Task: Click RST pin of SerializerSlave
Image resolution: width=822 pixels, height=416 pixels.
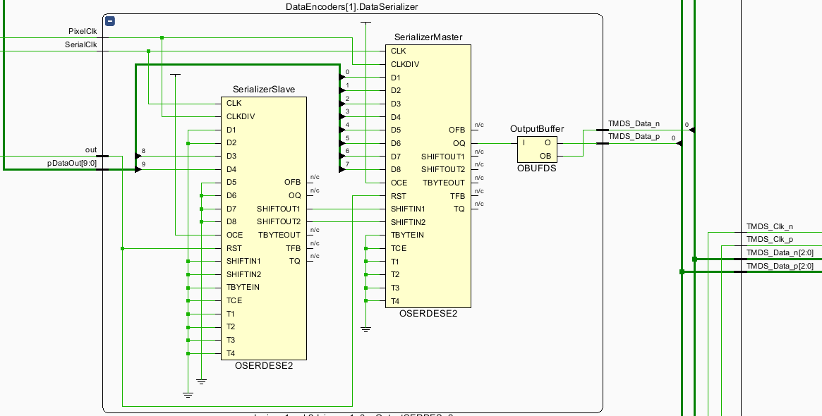Action: click(x=234, y=247)
